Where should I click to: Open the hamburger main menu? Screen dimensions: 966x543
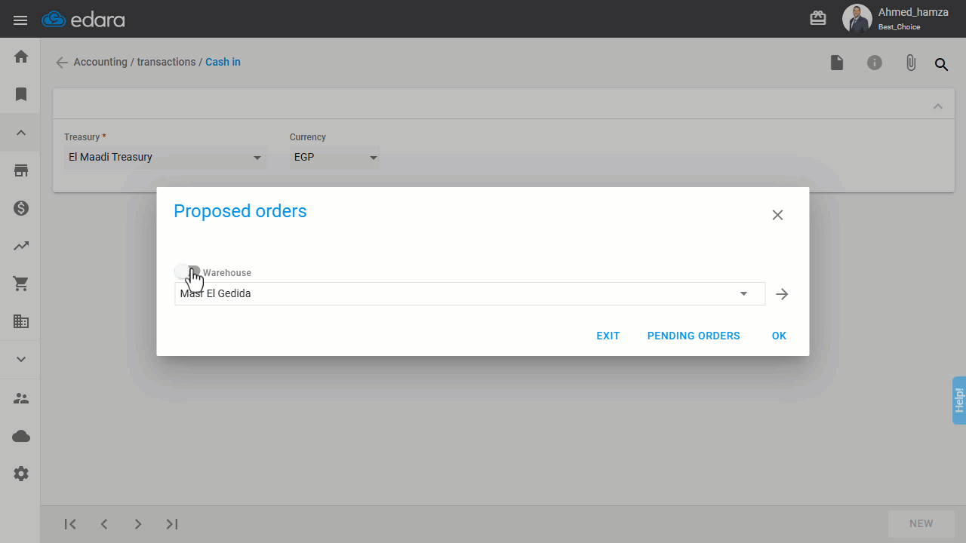(x=20, y=20)
